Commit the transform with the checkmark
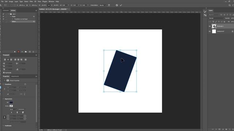The image size is (234, 131). [121, 5]
